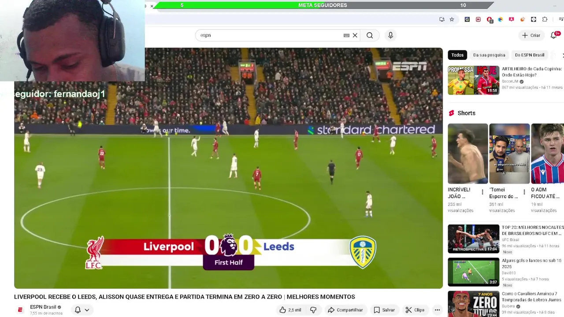
Task: Click the UFC Brasil channel name
Action: click(x=510, y=240)
